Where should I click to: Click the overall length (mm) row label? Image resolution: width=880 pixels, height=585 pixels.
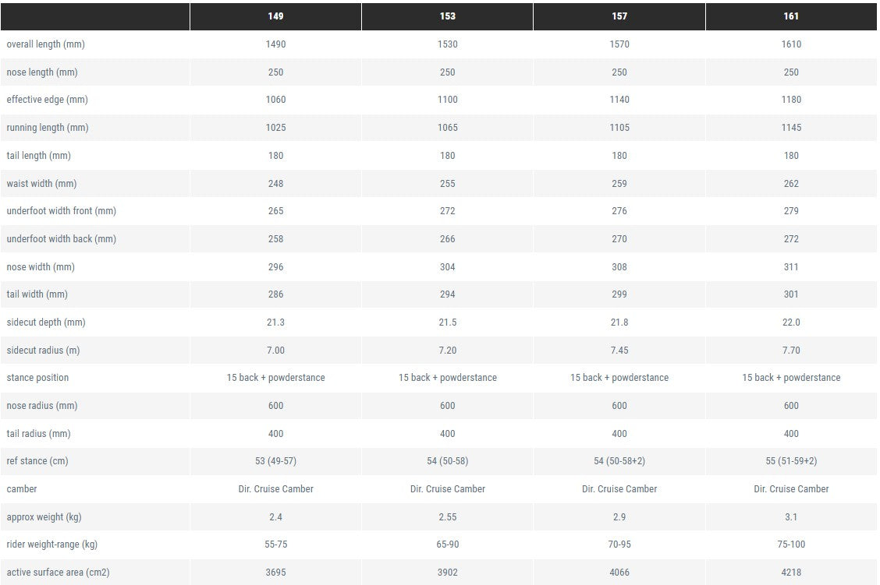coord(45,44)
